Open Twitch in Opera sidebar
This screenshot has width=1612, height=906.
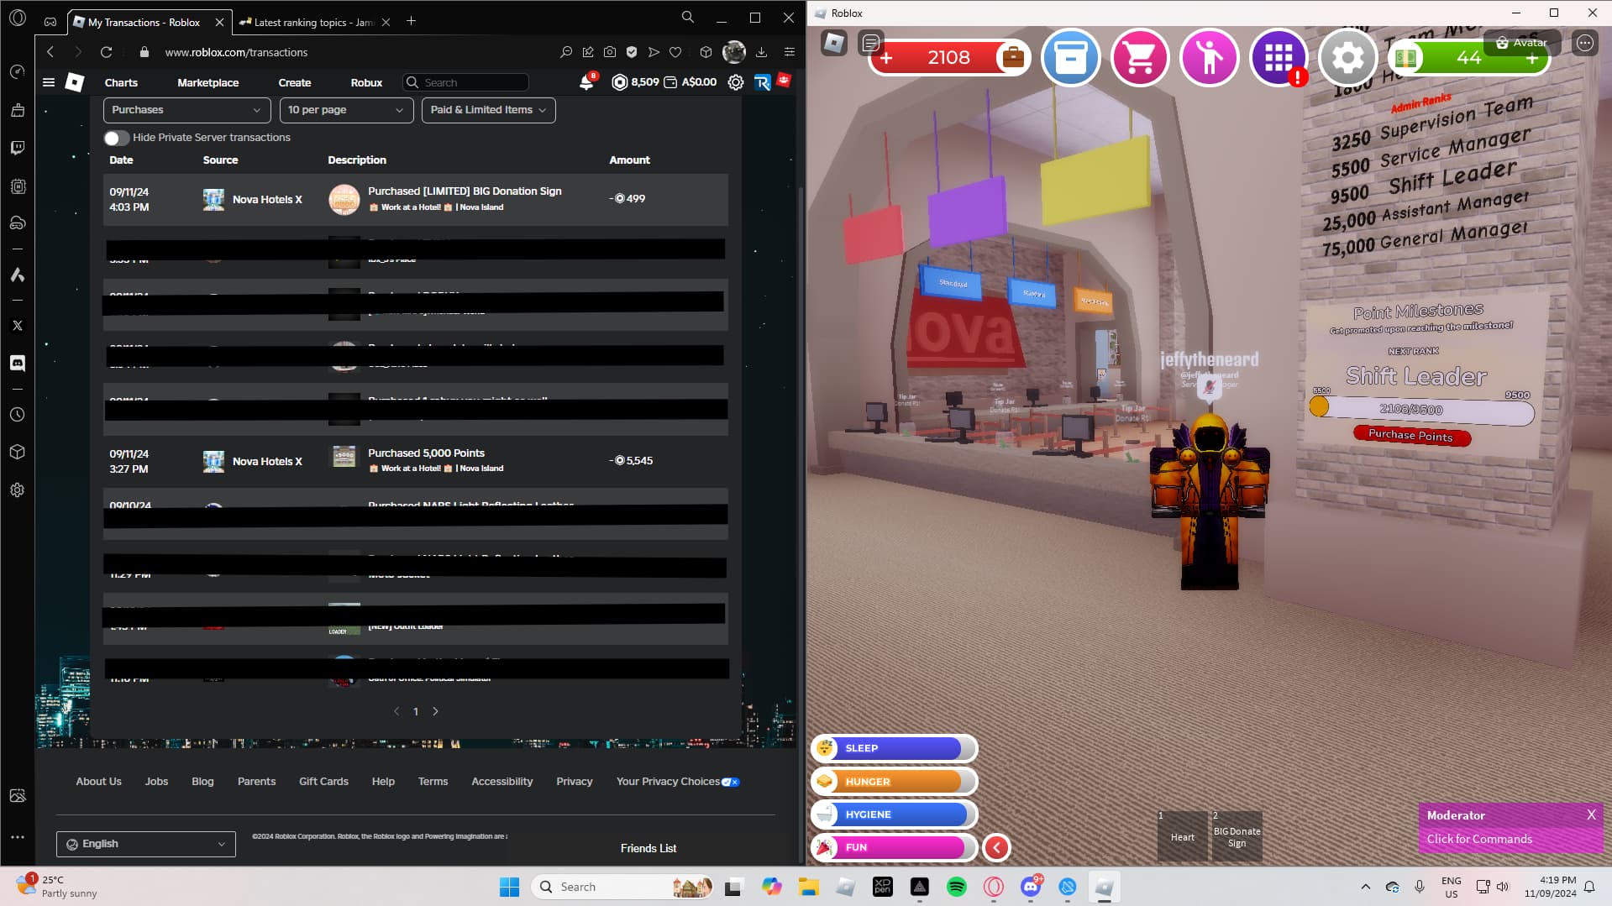[x=18, y=148]
